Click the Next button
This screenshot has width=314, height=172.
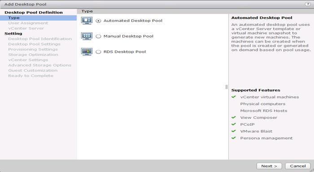269,166
